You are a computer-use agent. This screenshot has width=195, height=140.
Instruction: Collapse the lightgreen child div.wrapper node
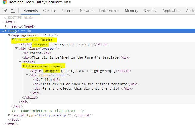pos(27,75)
